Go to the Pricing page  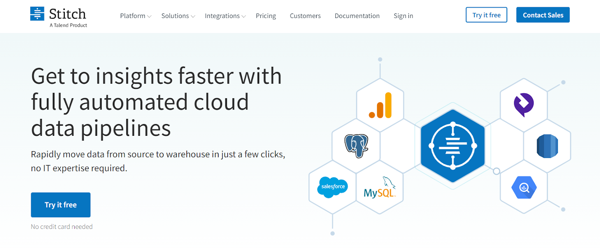pyautogui.click(x=266, y=16)
